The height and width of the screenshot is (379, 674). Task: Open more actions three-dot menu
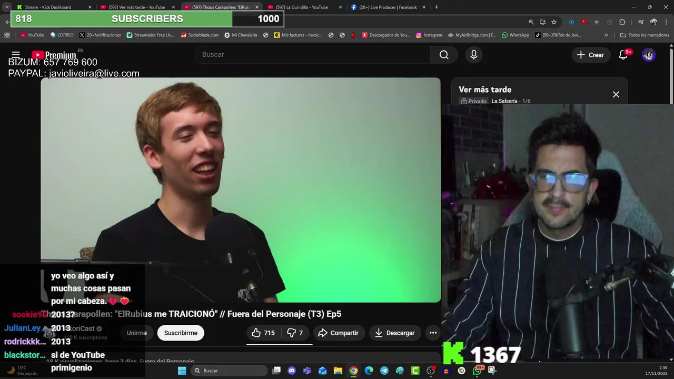[433, 333]
